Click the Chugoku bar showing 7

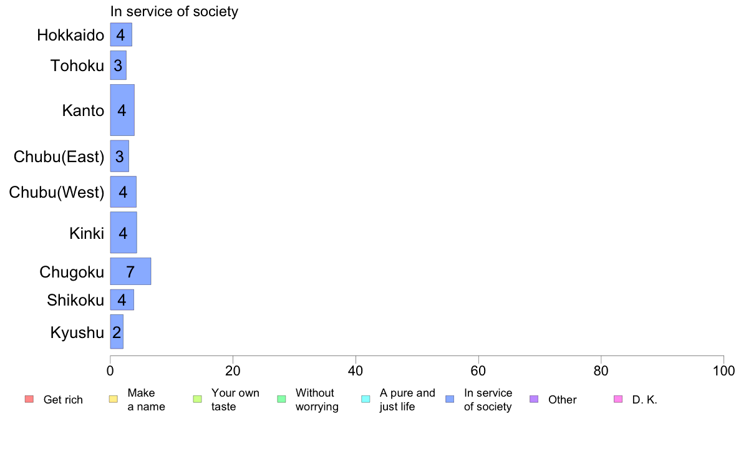pos(130,271)
